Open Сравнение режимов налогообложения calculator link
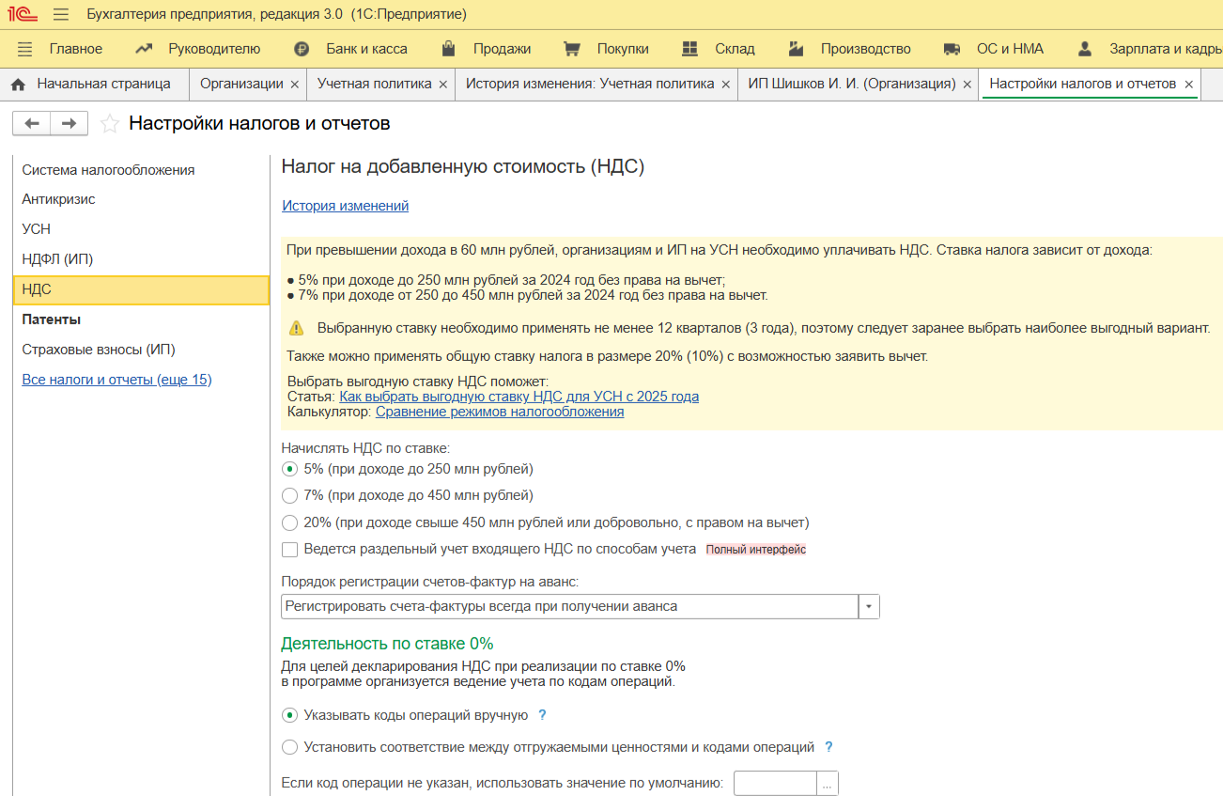1223x796 pixels. click(x=499, y=412)
